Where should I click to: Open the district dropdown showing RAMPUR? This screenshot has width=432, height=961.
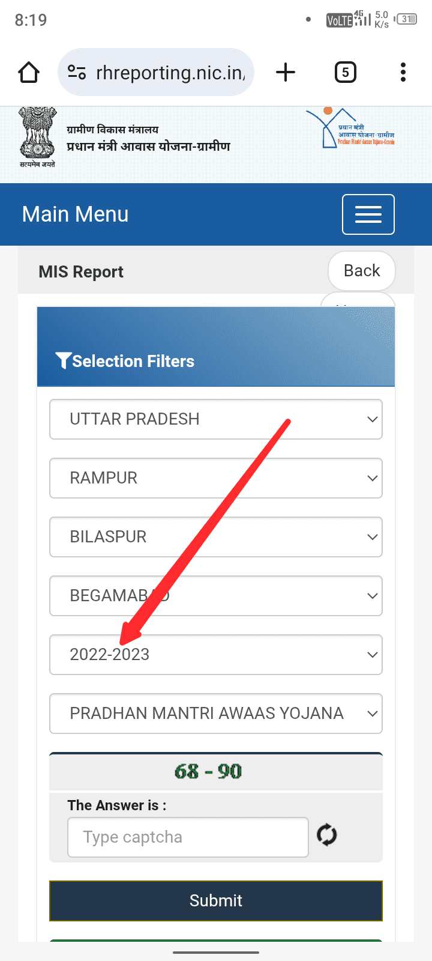pos(216,478)
